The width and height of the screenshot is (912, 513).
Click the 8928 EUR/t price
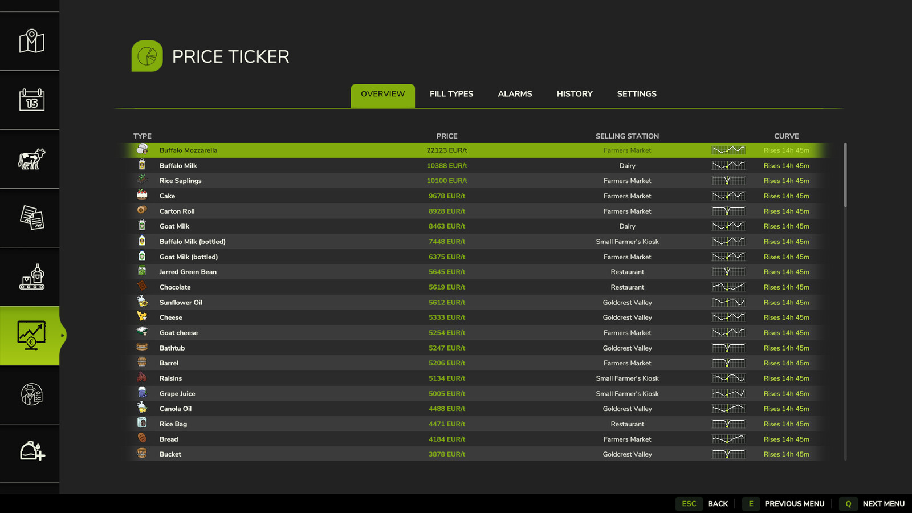tap(447, 211)
